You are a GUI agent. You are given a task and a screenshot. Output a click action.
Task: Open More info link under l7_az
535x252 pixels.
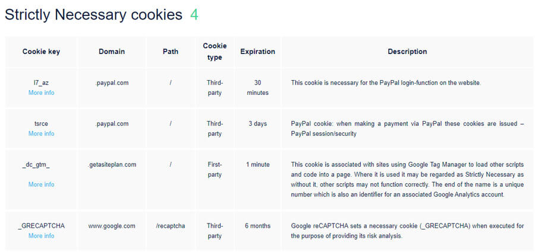41,92
